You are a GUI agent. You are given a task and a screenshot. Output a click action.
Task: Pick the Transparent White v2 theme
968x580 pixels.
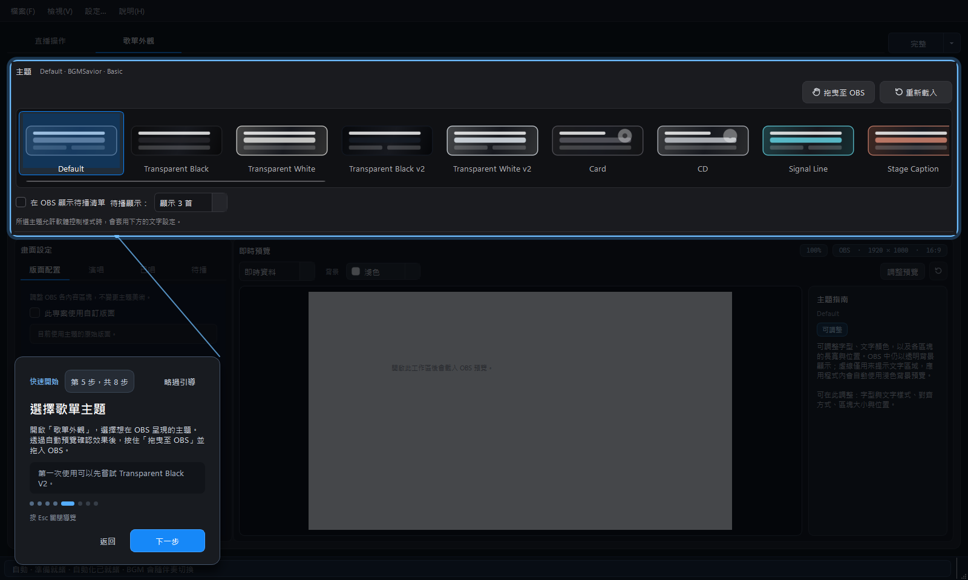pyautogui.click(x=492, y=143)
